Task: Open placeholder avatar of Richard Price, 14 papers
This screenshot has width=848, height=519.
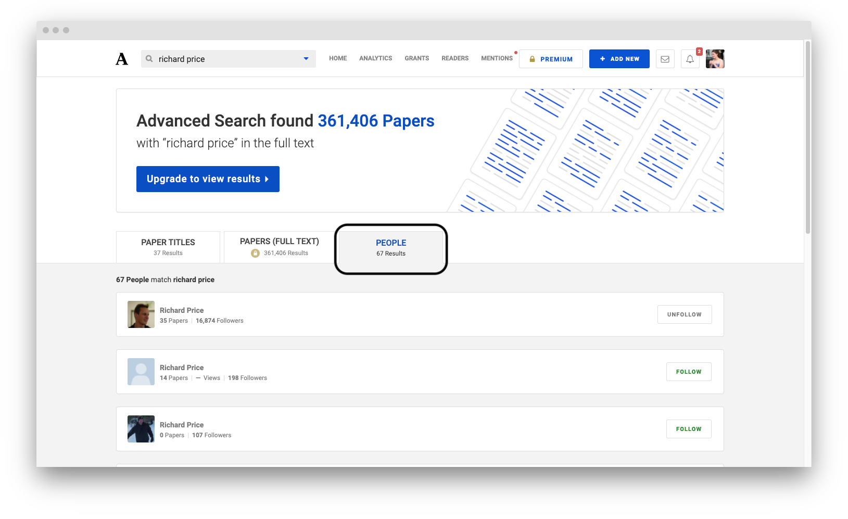Action: pos(141,372)
